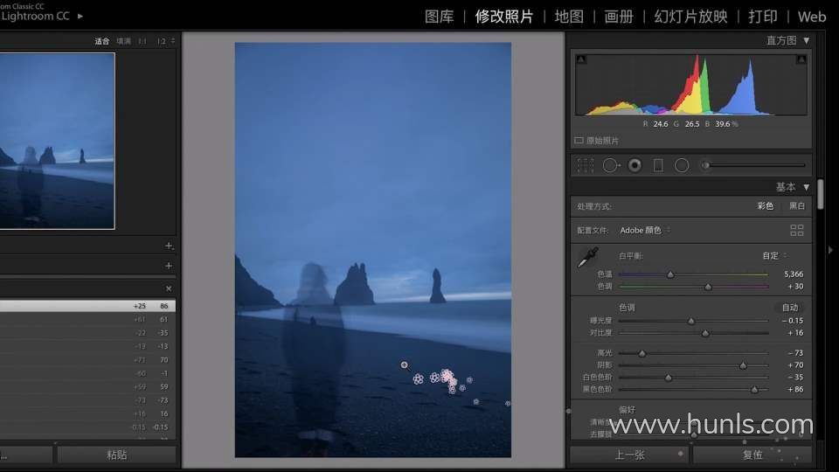This screenshot has width=839, height=472.
Task: Click the 阴影 value +70 field
Action: (x=794, y=365)
